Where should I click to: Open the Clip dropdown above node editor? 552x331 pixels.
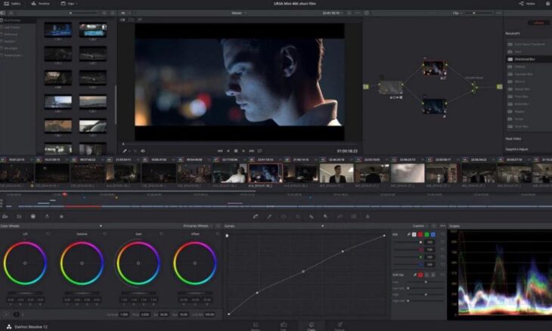coord(458,13)
